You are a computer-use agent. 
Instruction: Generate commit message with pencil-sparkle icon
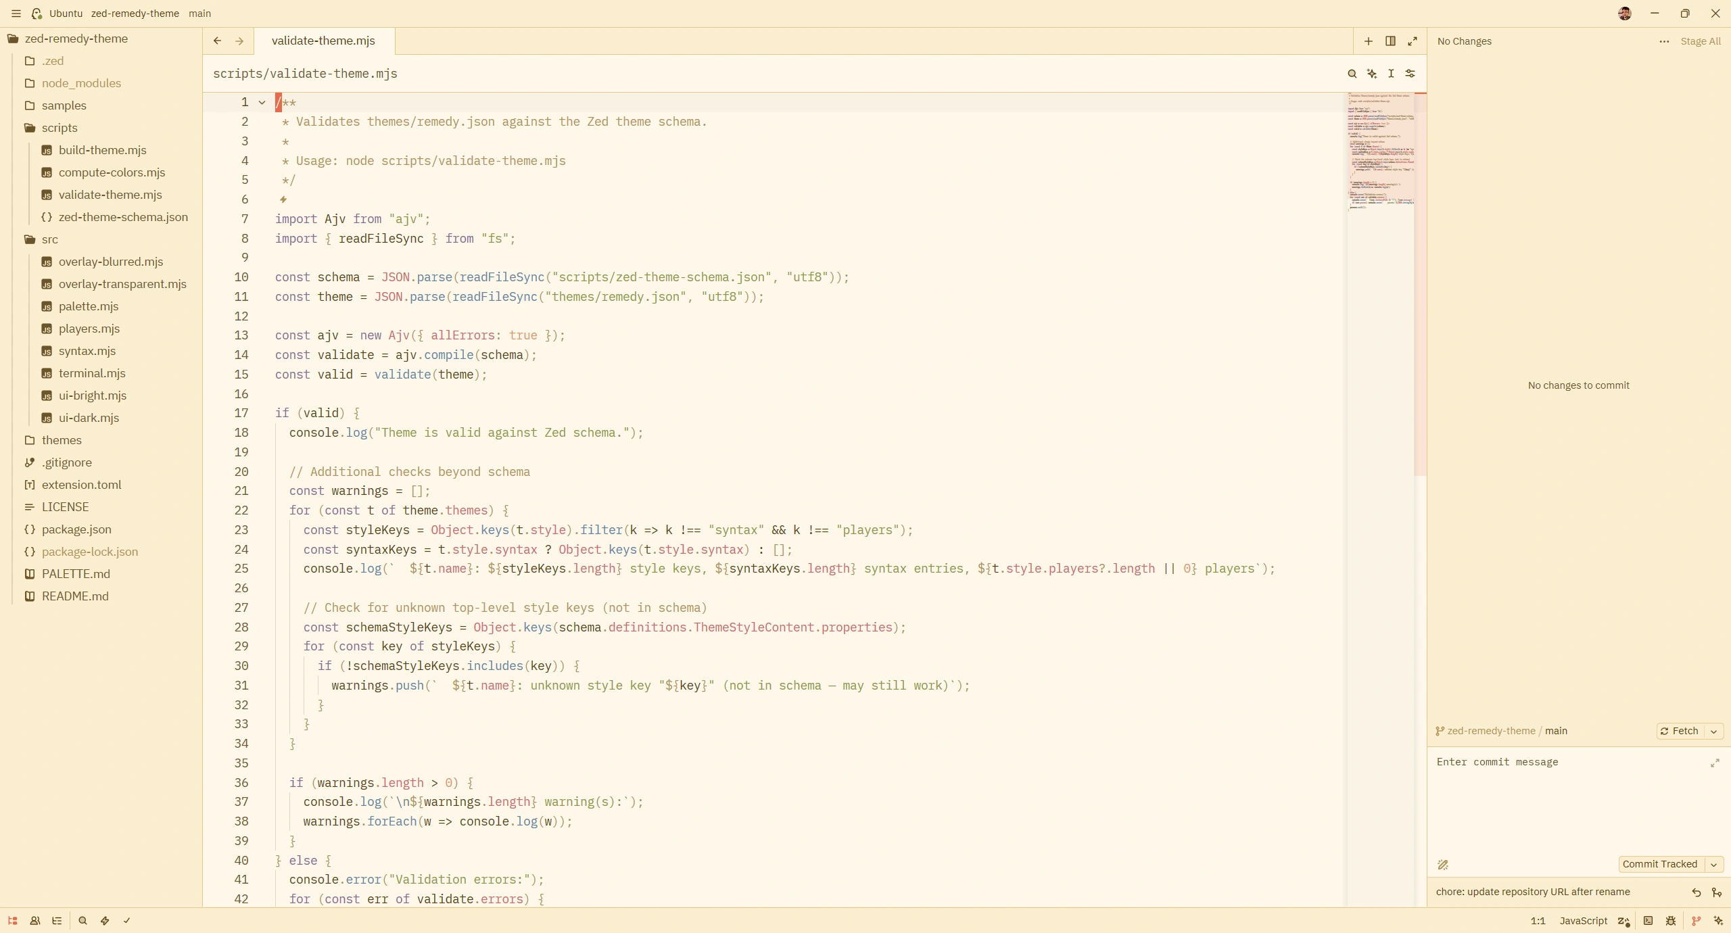point(1443,865)
